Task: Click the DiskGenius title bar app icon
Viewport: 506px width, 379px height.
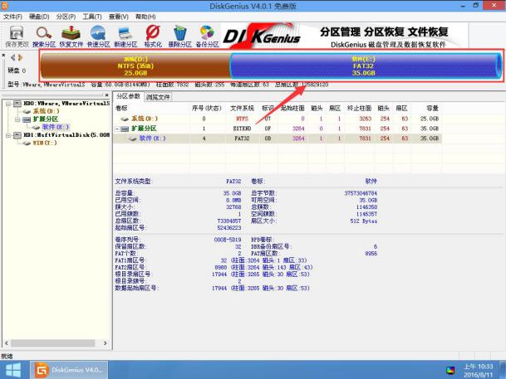Action: click(5, 6)
